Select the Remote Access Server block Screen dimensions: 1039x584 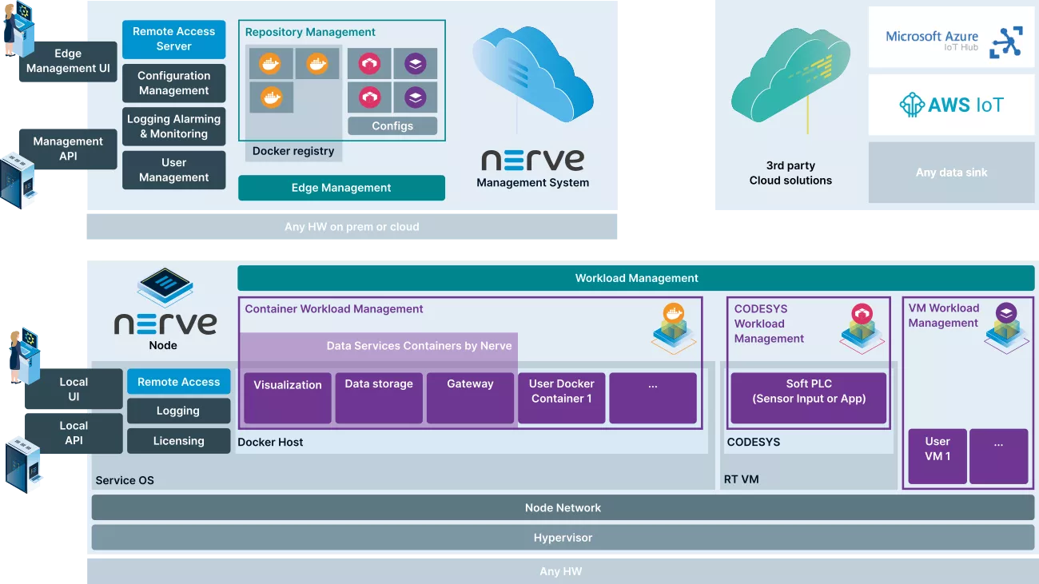(173, 39)
